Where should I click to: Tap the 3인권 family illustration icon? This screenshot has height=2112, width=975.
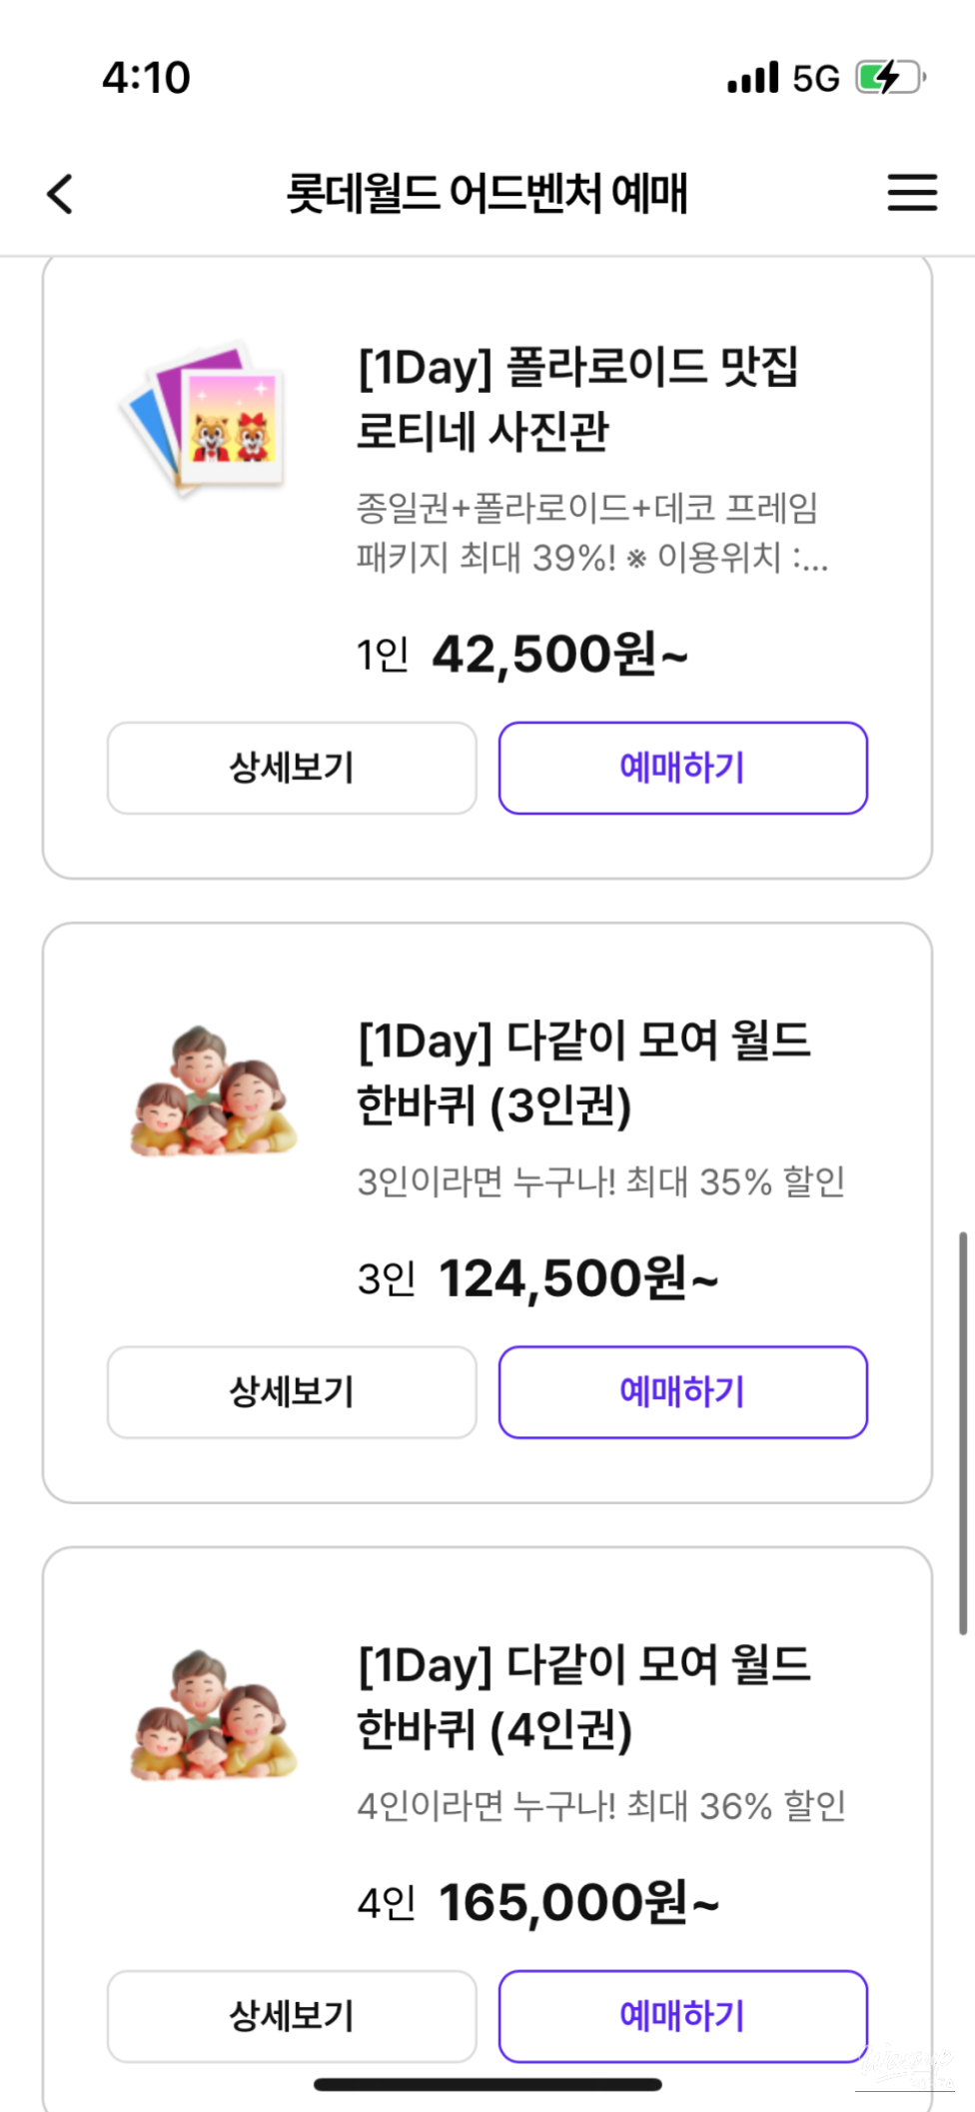click(x=213, y=1091)
